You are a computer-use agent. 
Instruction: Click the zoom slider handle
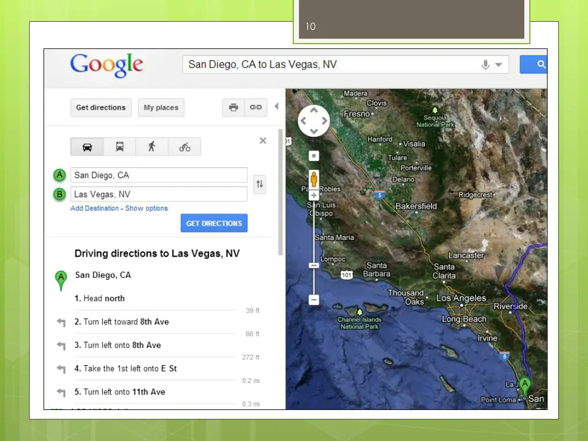click(314, 265)
